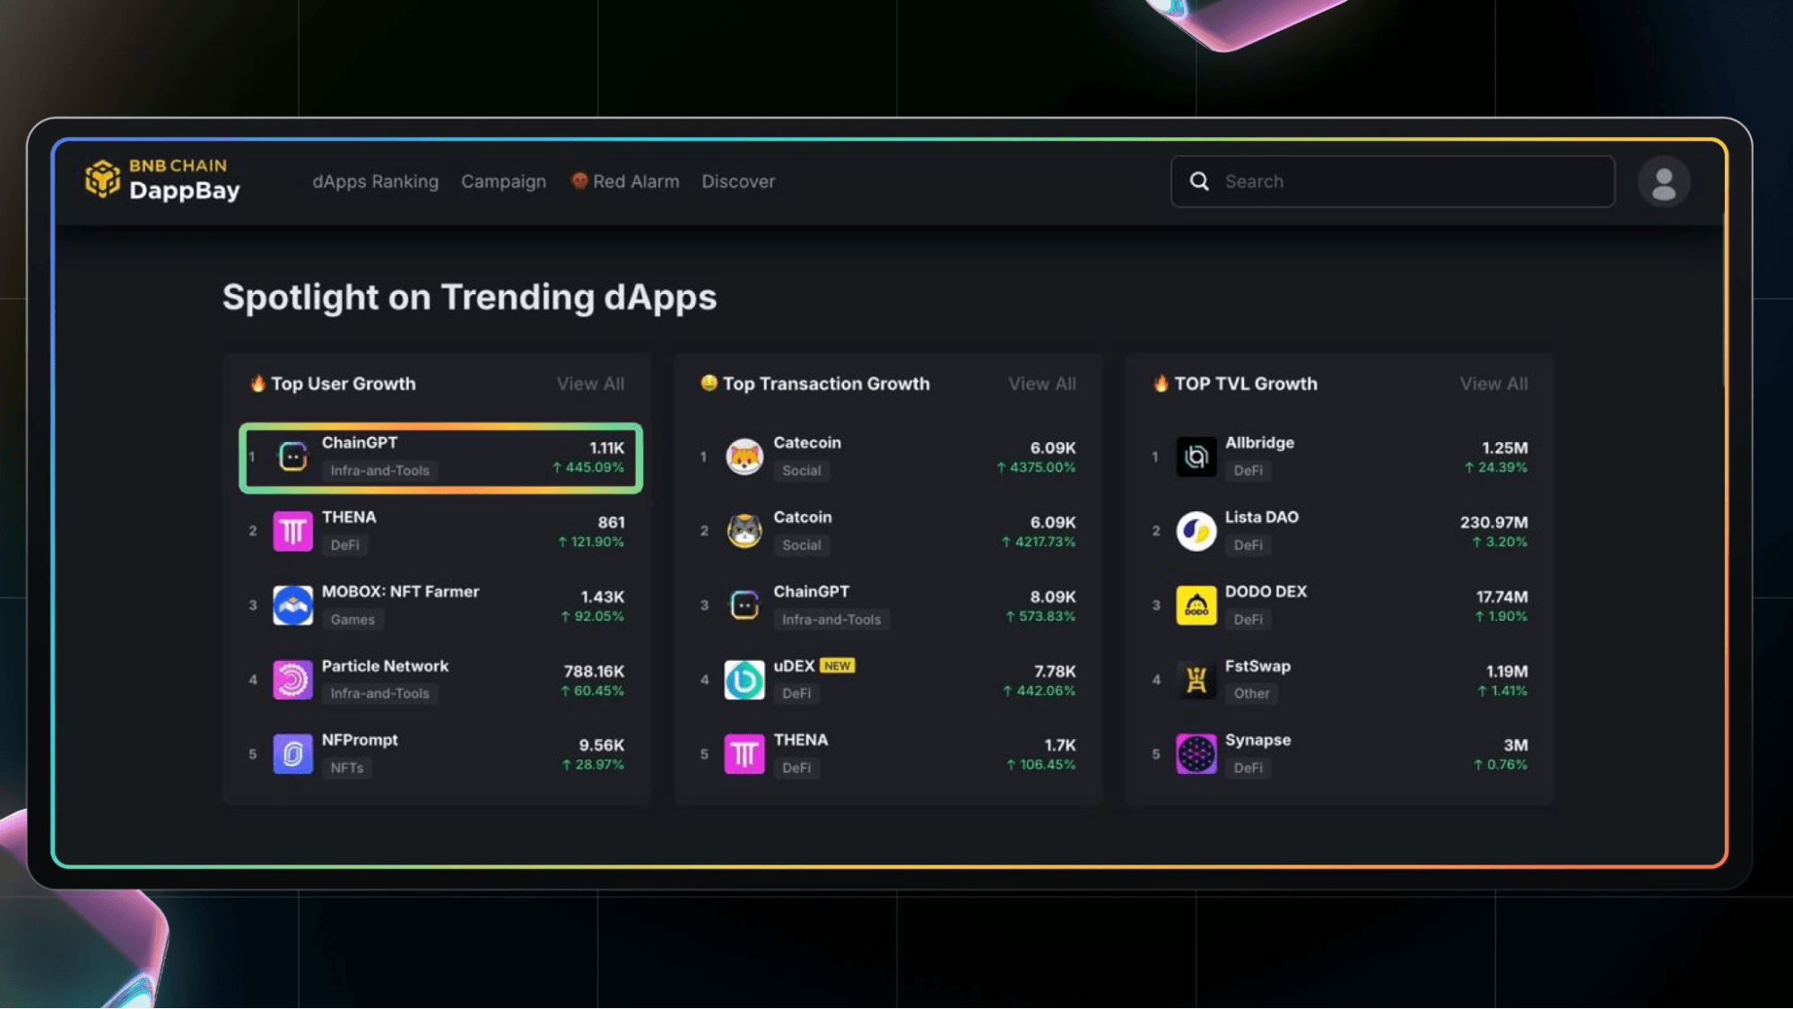The height and width of the screenshot is (1009, 1793).
Task: Click the fire icon beside TOP TVL Growth
Action: pos(1161,383)
